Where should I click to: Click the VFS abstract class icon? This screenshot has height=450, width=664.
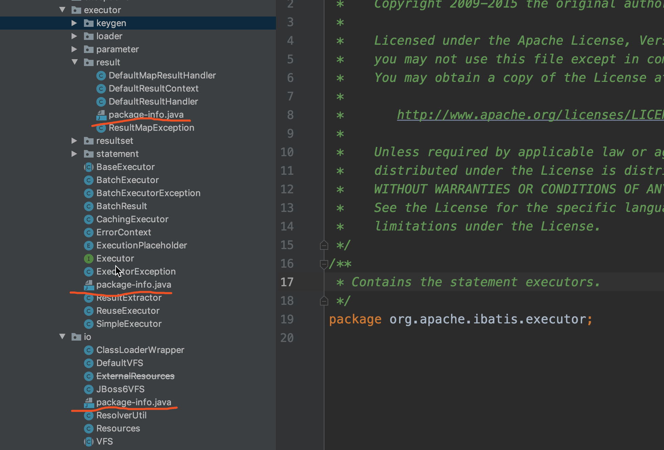[89, 441]
